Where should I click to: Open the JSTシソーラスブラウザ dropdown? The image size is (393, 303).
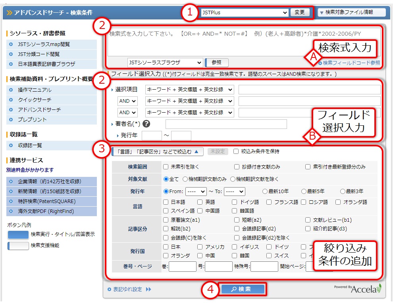pos(165,63)
